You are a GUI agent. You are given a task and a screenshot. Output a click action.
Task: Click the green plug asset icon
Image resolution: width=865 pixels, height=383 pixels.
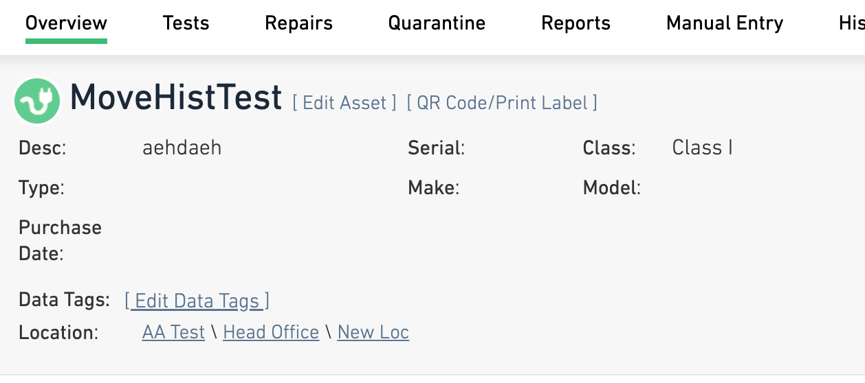tap(38, 101)
